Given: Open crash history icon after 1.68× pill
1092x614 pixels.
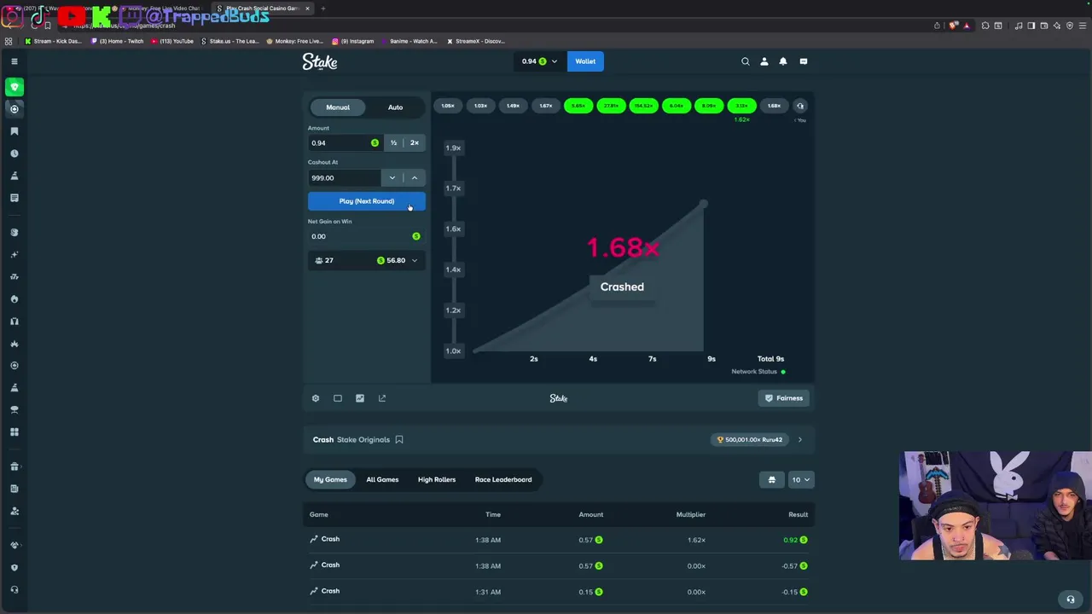Looking at the screenshot, I should pyautogui.click(x=800, y=106).
